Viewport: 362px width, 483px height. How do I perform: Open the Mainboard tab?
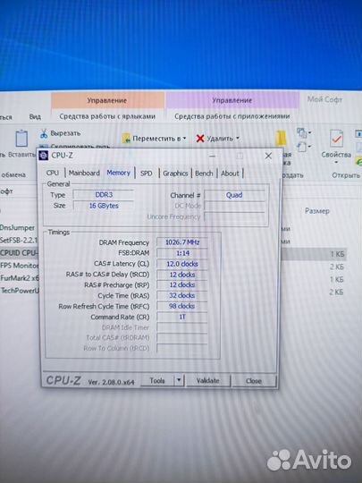(x=84, y=174)
